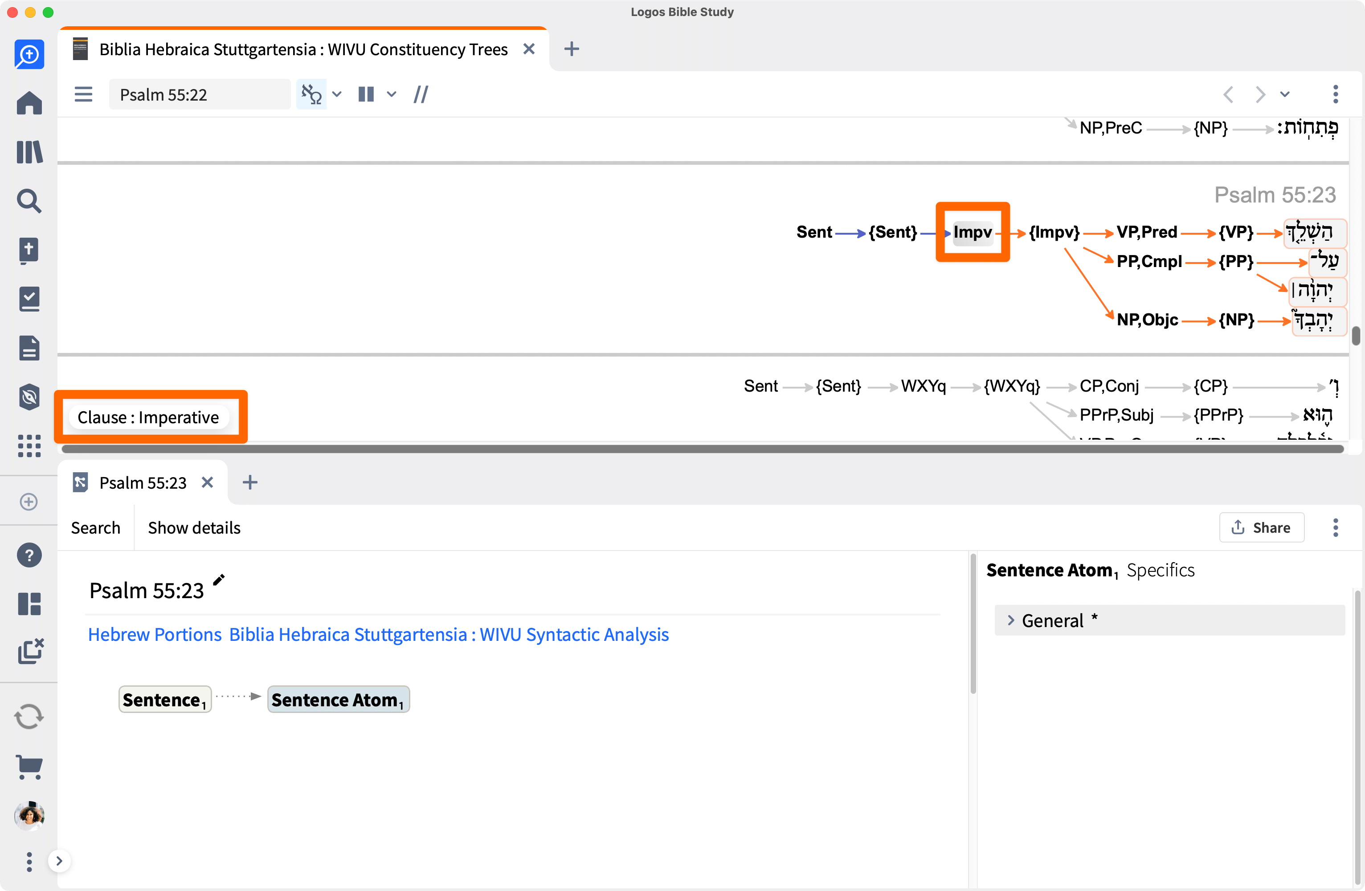The image size is (1365, 891).
Task: Click the Show details button
Action: (194, 528)
